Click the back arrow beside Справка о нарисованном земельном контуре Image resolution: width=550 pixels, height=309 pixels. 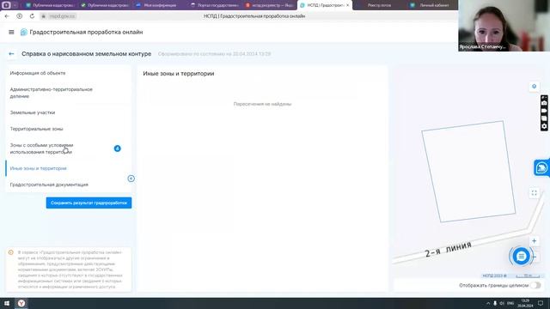point(11,54)
